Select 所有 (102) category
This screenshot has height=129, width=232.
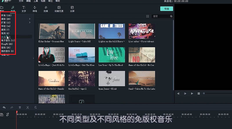point(6,15)
